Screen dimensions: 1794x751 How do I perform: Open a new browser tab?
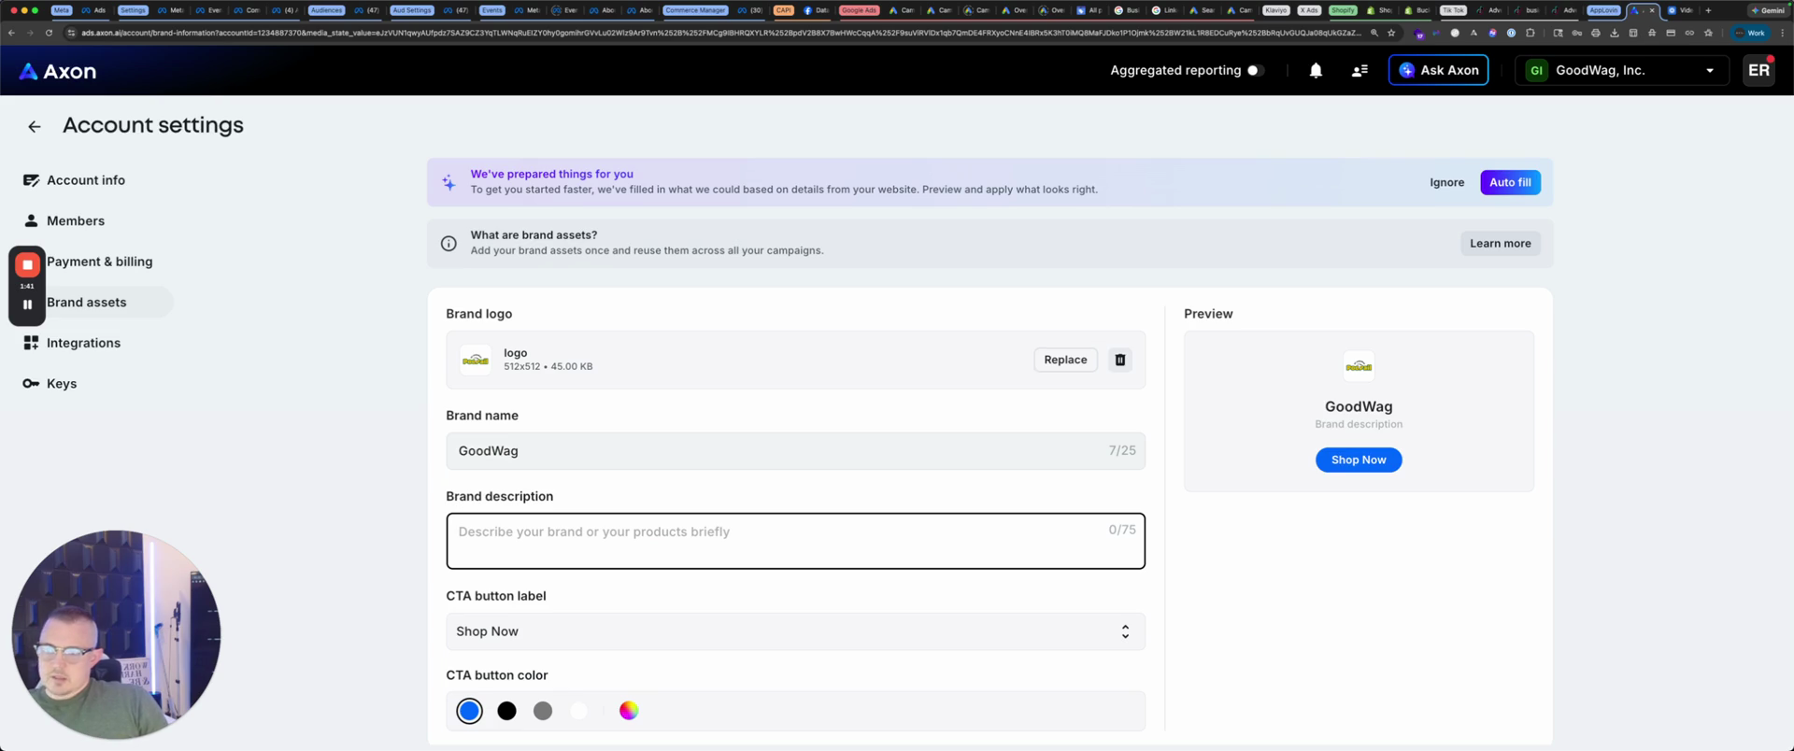1708,10
